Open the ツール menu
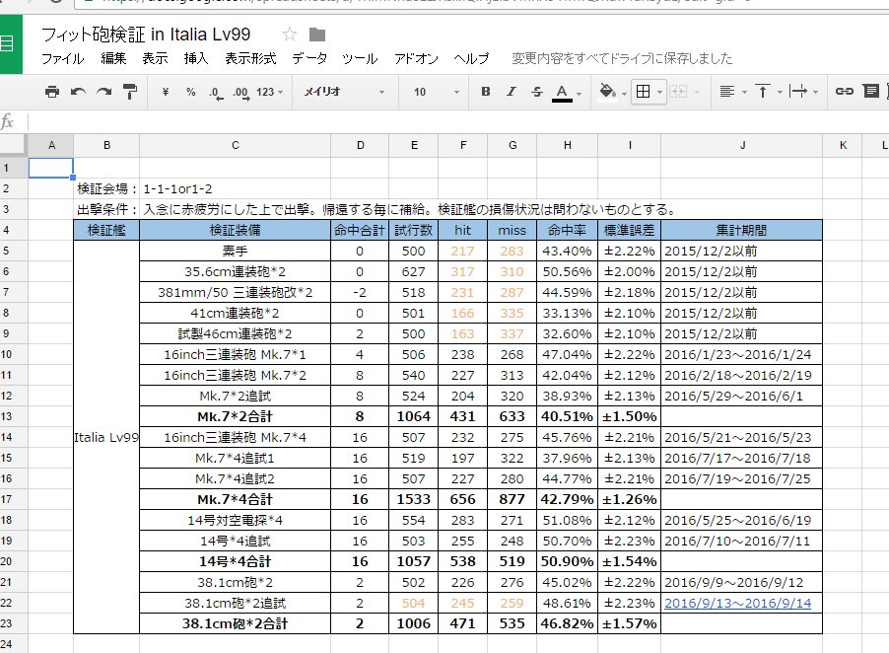The height and width of the screenshot is (653, 889). tap(360, 58)
